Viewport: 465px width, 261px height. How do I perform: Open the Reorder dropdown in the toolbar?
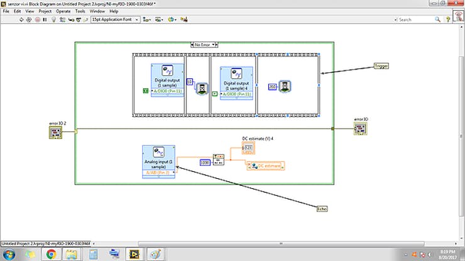pos(172,19)
